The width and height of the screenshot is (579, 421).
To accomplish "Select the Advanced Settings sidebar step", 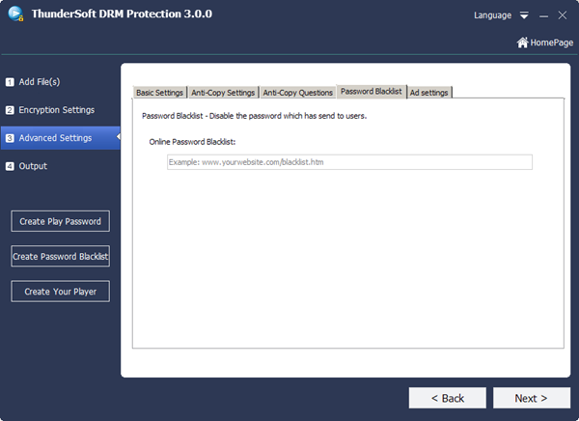I will tap(58, 138).
